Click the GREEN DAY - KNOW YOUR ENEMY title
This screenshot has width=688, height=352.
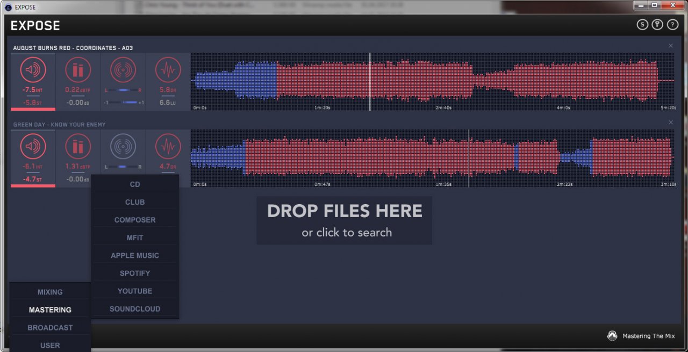click(x=59, y=125)
